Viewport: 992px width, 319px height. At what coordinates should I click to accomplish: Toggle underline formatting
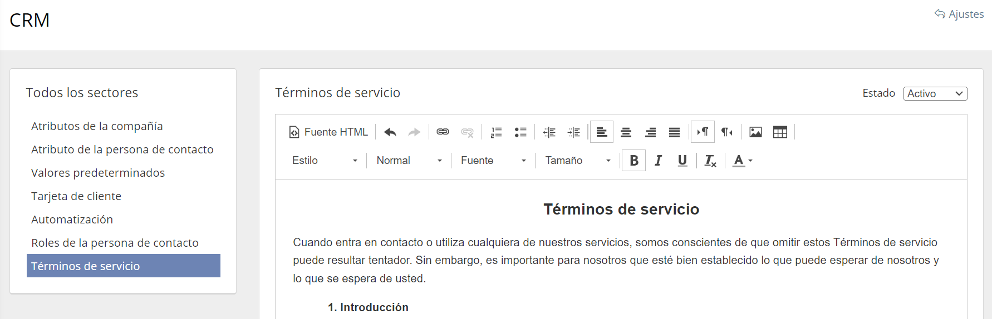(x=682, y=161)
